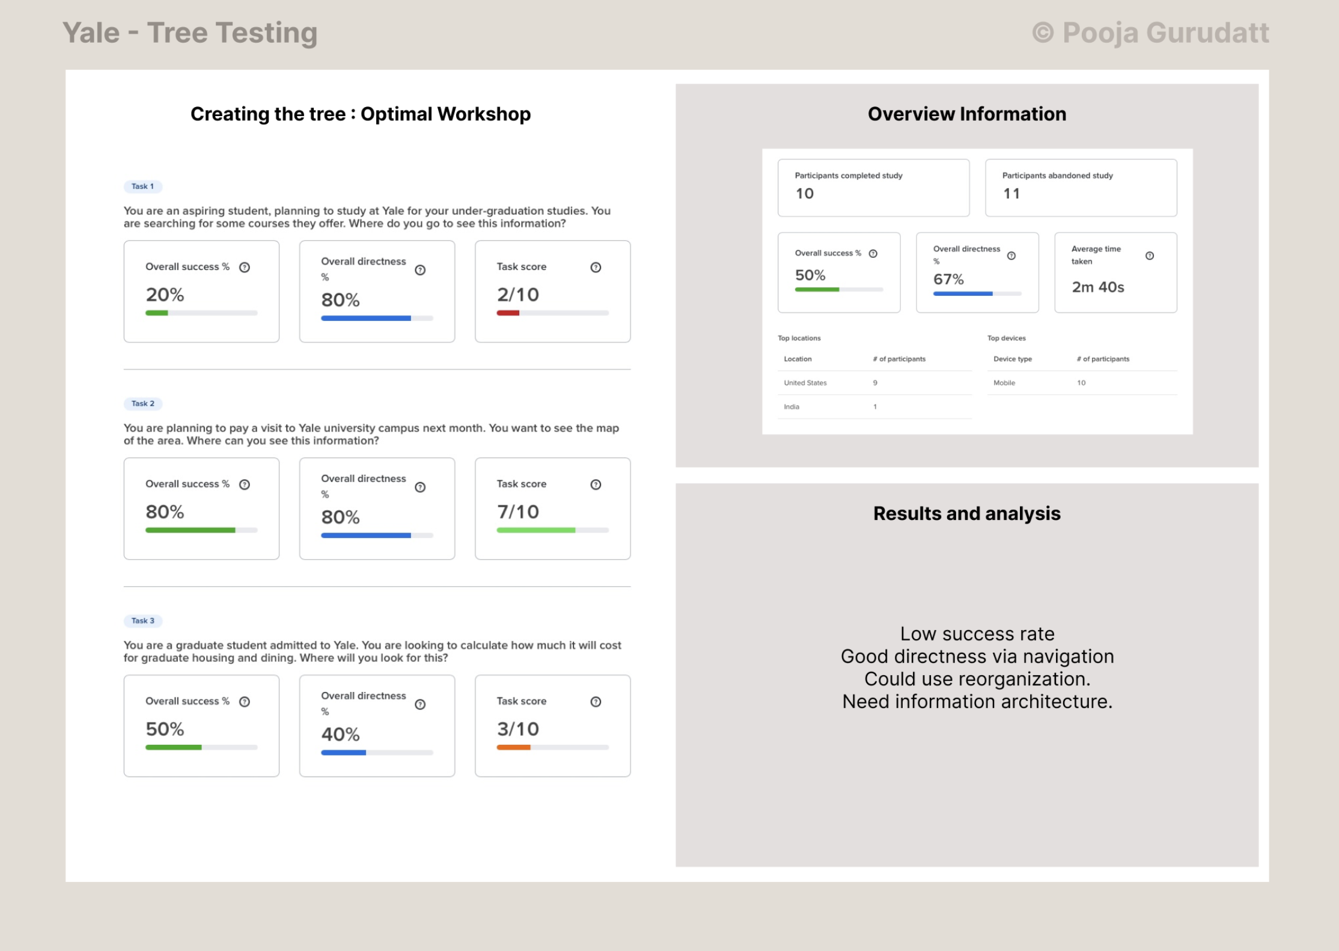Click Task 2 Task score help icon

(596, 485)
